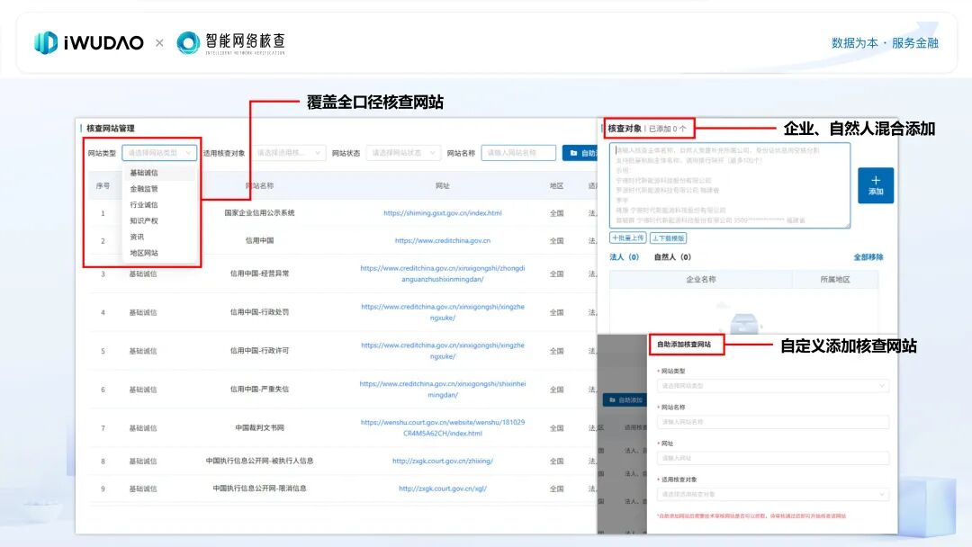972x547 pixels.
Task: Select 基础诚信 from the website type list
Action: [x=144, y=173]
